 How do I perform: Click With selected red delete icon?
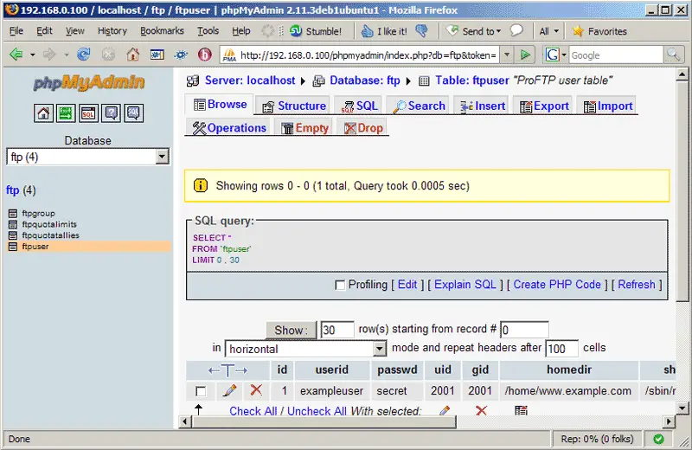[481, 411]
